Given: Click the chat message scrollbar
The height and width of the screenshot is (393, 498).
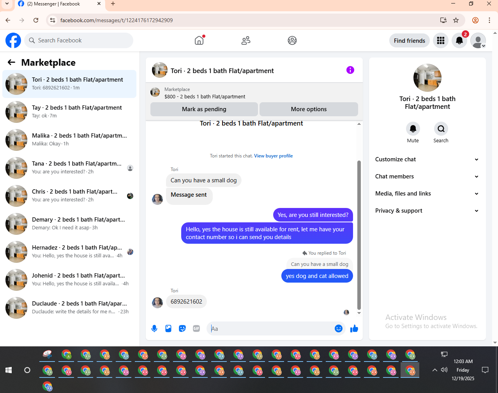Looking at the screenshot, I should [359, 235].
